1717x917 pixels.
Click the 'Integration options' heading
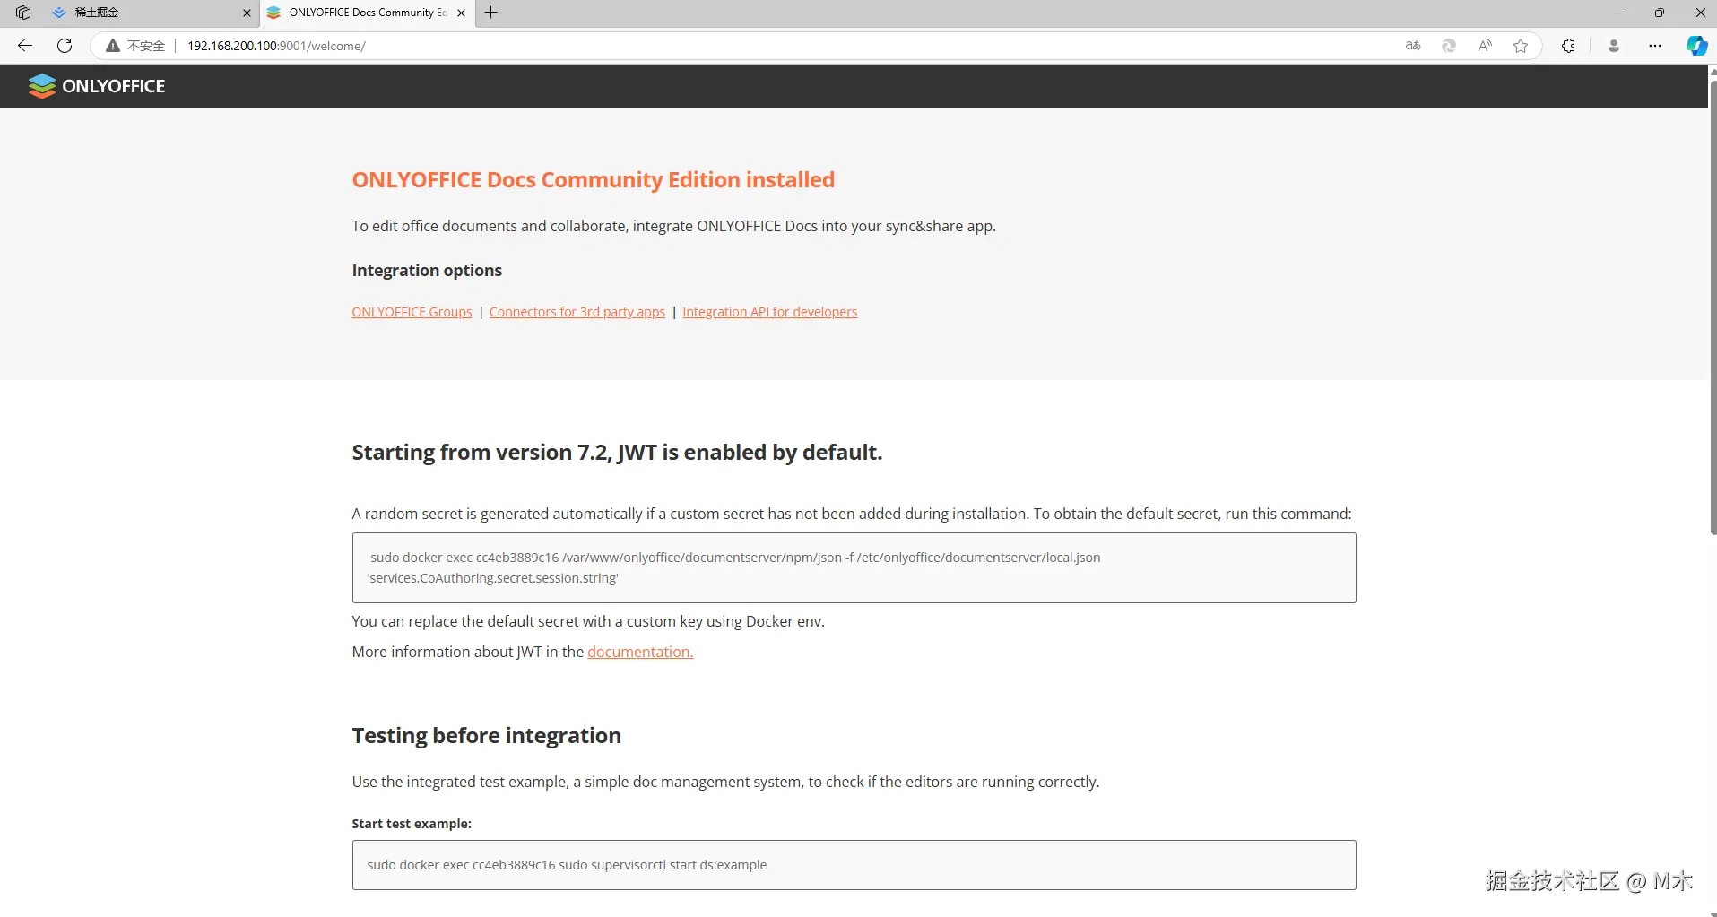point(427,270)
